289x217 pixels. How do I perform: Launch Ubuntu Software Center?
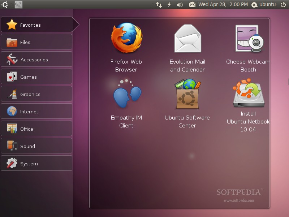coord(187,104)
